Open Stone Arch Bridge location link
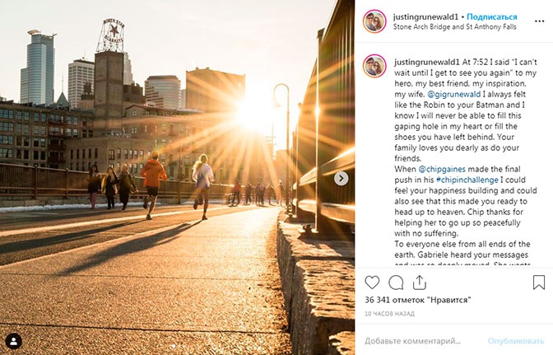Viewport: 553px width, 355px height. pos(454,27)
